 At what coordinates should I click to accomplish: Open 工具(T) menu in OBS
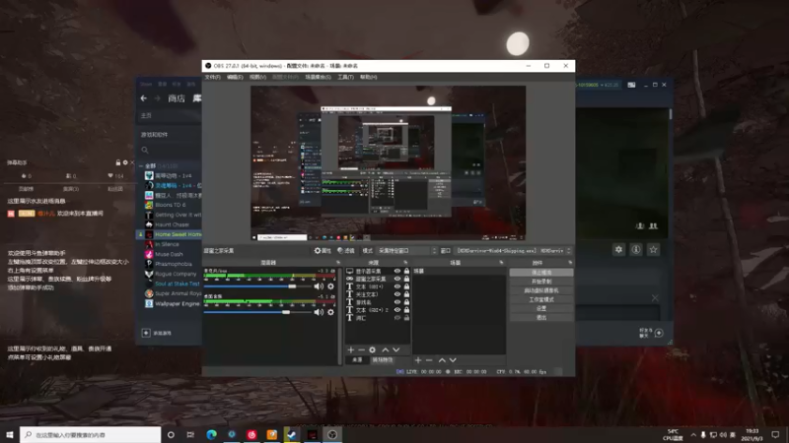tap(345, 77)
